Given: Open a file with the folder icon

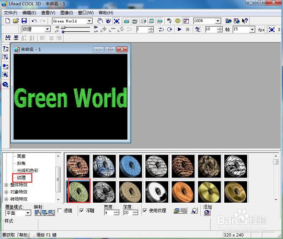Looking at the screenshot, I should (x=16, y=21).
